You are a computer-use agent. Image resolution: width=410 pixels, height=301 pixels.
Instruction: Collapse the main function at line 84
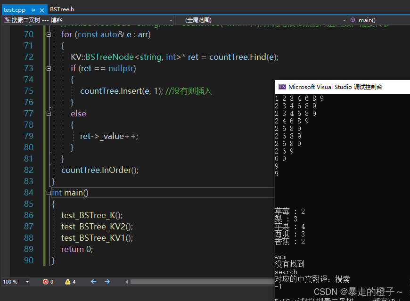coord(49,193)
